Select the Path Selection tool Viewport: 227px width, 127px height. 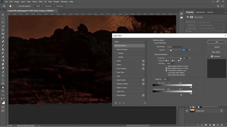pos(3,80)
